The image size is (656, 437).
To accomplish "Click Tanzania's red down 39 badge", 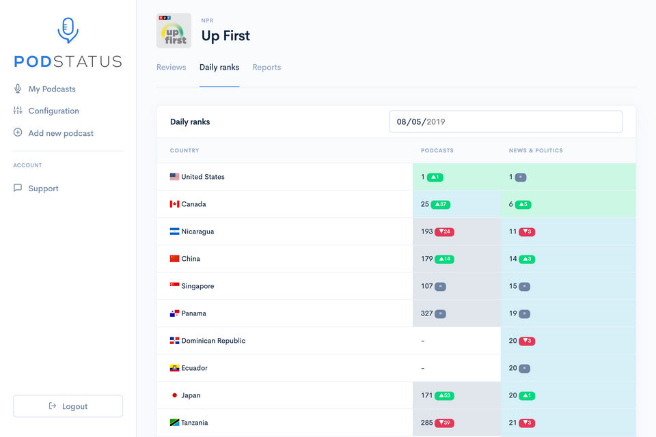I will coord(444,423).
